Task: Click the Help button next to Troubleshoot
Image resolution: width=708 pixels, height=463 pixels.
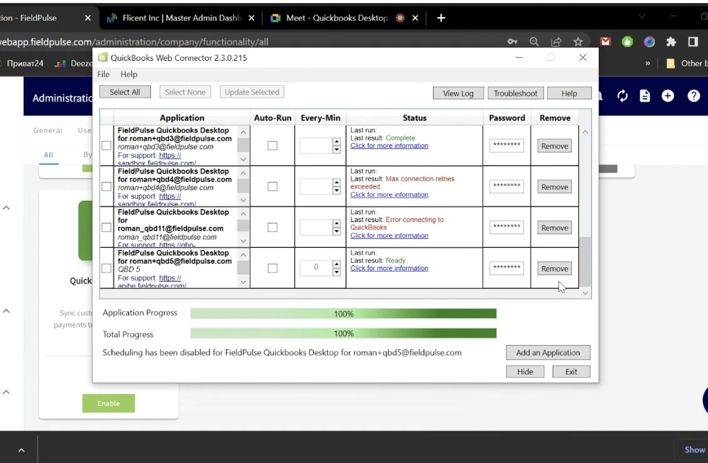Action: tap(569, 93)
